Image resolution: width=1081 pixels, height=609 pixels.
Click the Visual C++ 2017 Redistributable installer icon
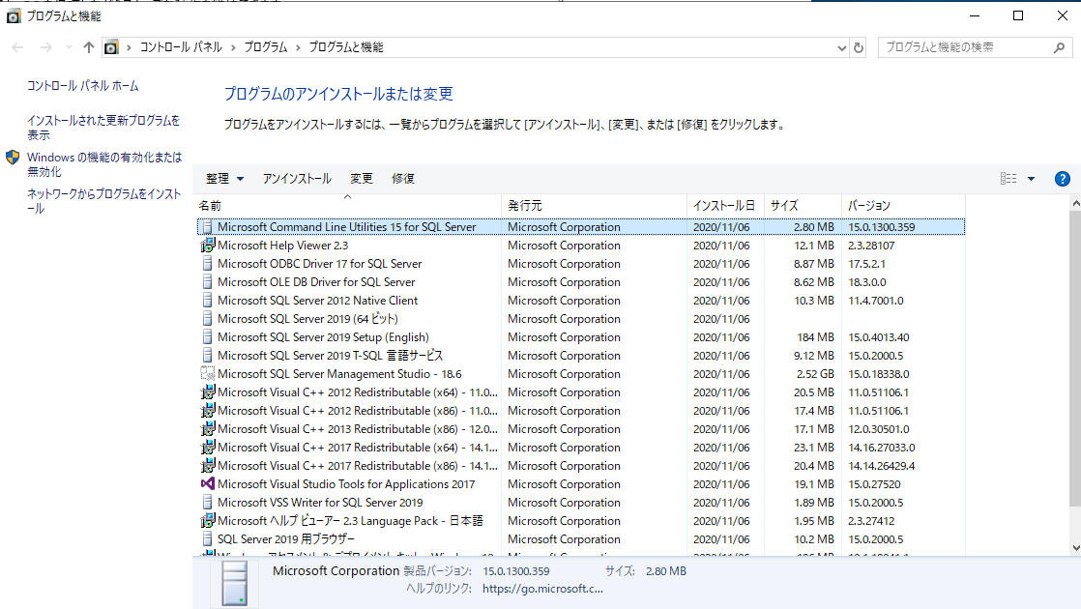[x=207, y=447]
